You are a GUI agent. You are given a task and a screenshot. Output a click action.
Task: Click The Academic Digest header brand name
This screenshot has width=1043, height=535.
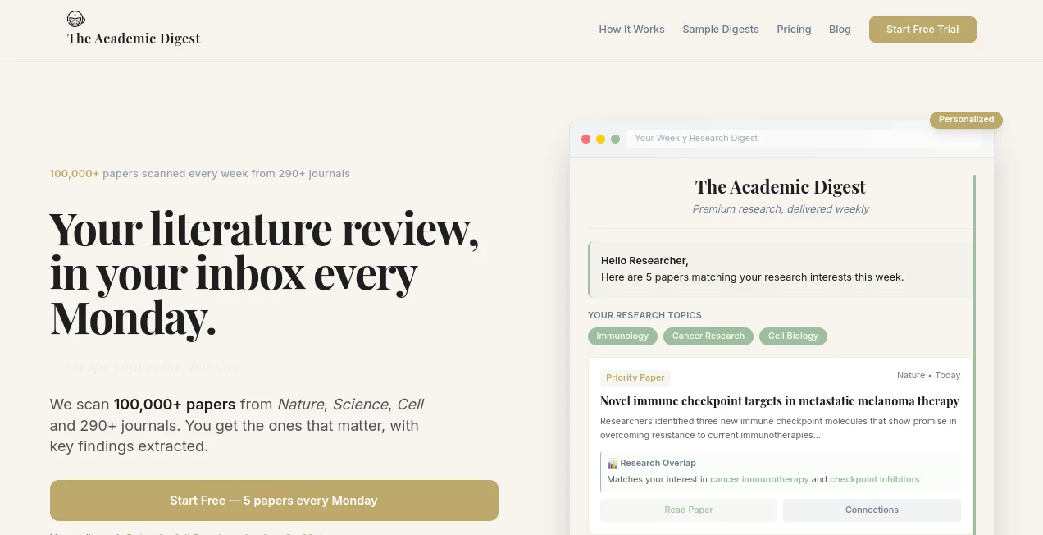tap(134, 39)
